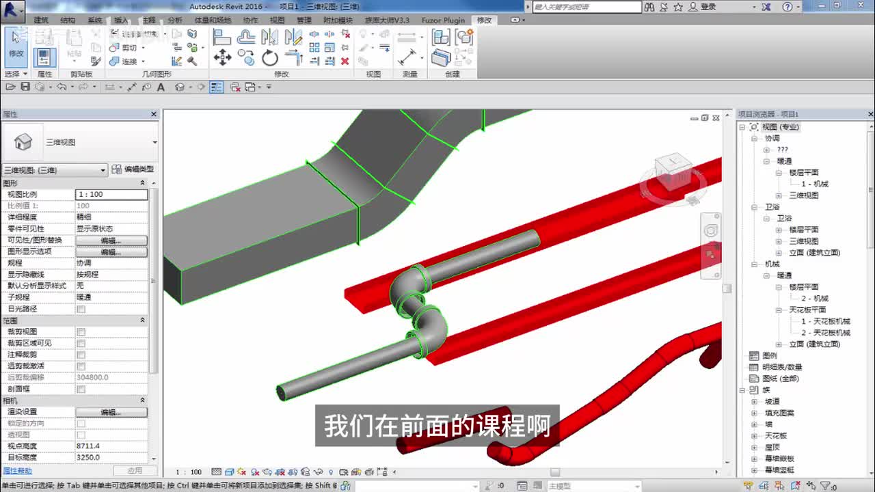Select the Rotate tool in the ribbon
This screenshot has height=492, width=875.
click(270, 57)
